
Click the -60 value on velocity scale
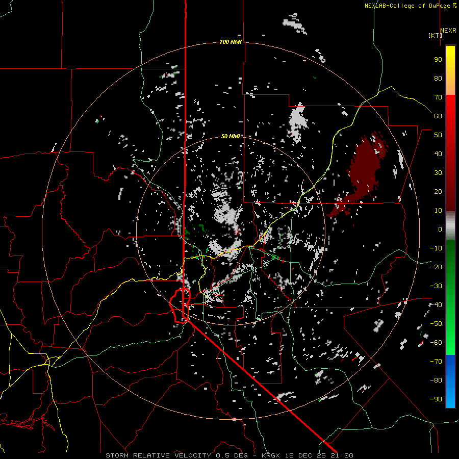pos(436,343)
